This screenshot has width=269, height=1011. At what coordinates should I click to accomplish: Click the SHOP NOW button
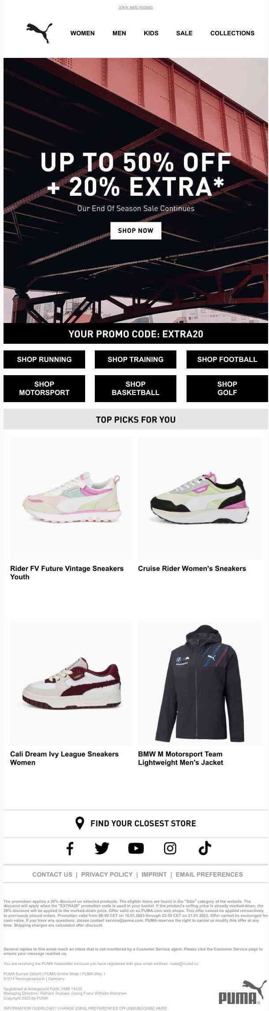tap(136, 231)
